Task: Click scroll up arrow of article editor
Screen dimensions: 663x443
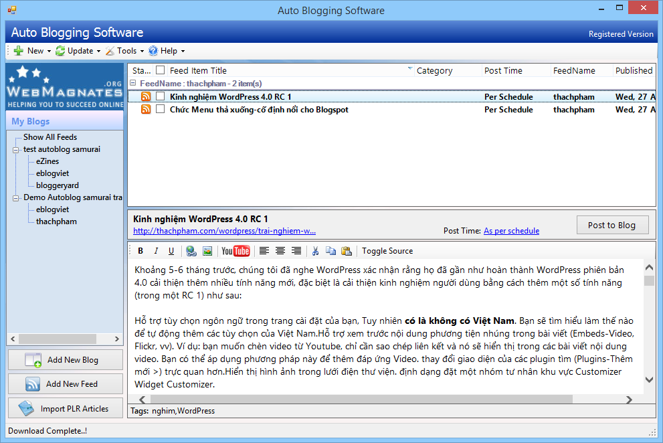Action: coord(650,268)
